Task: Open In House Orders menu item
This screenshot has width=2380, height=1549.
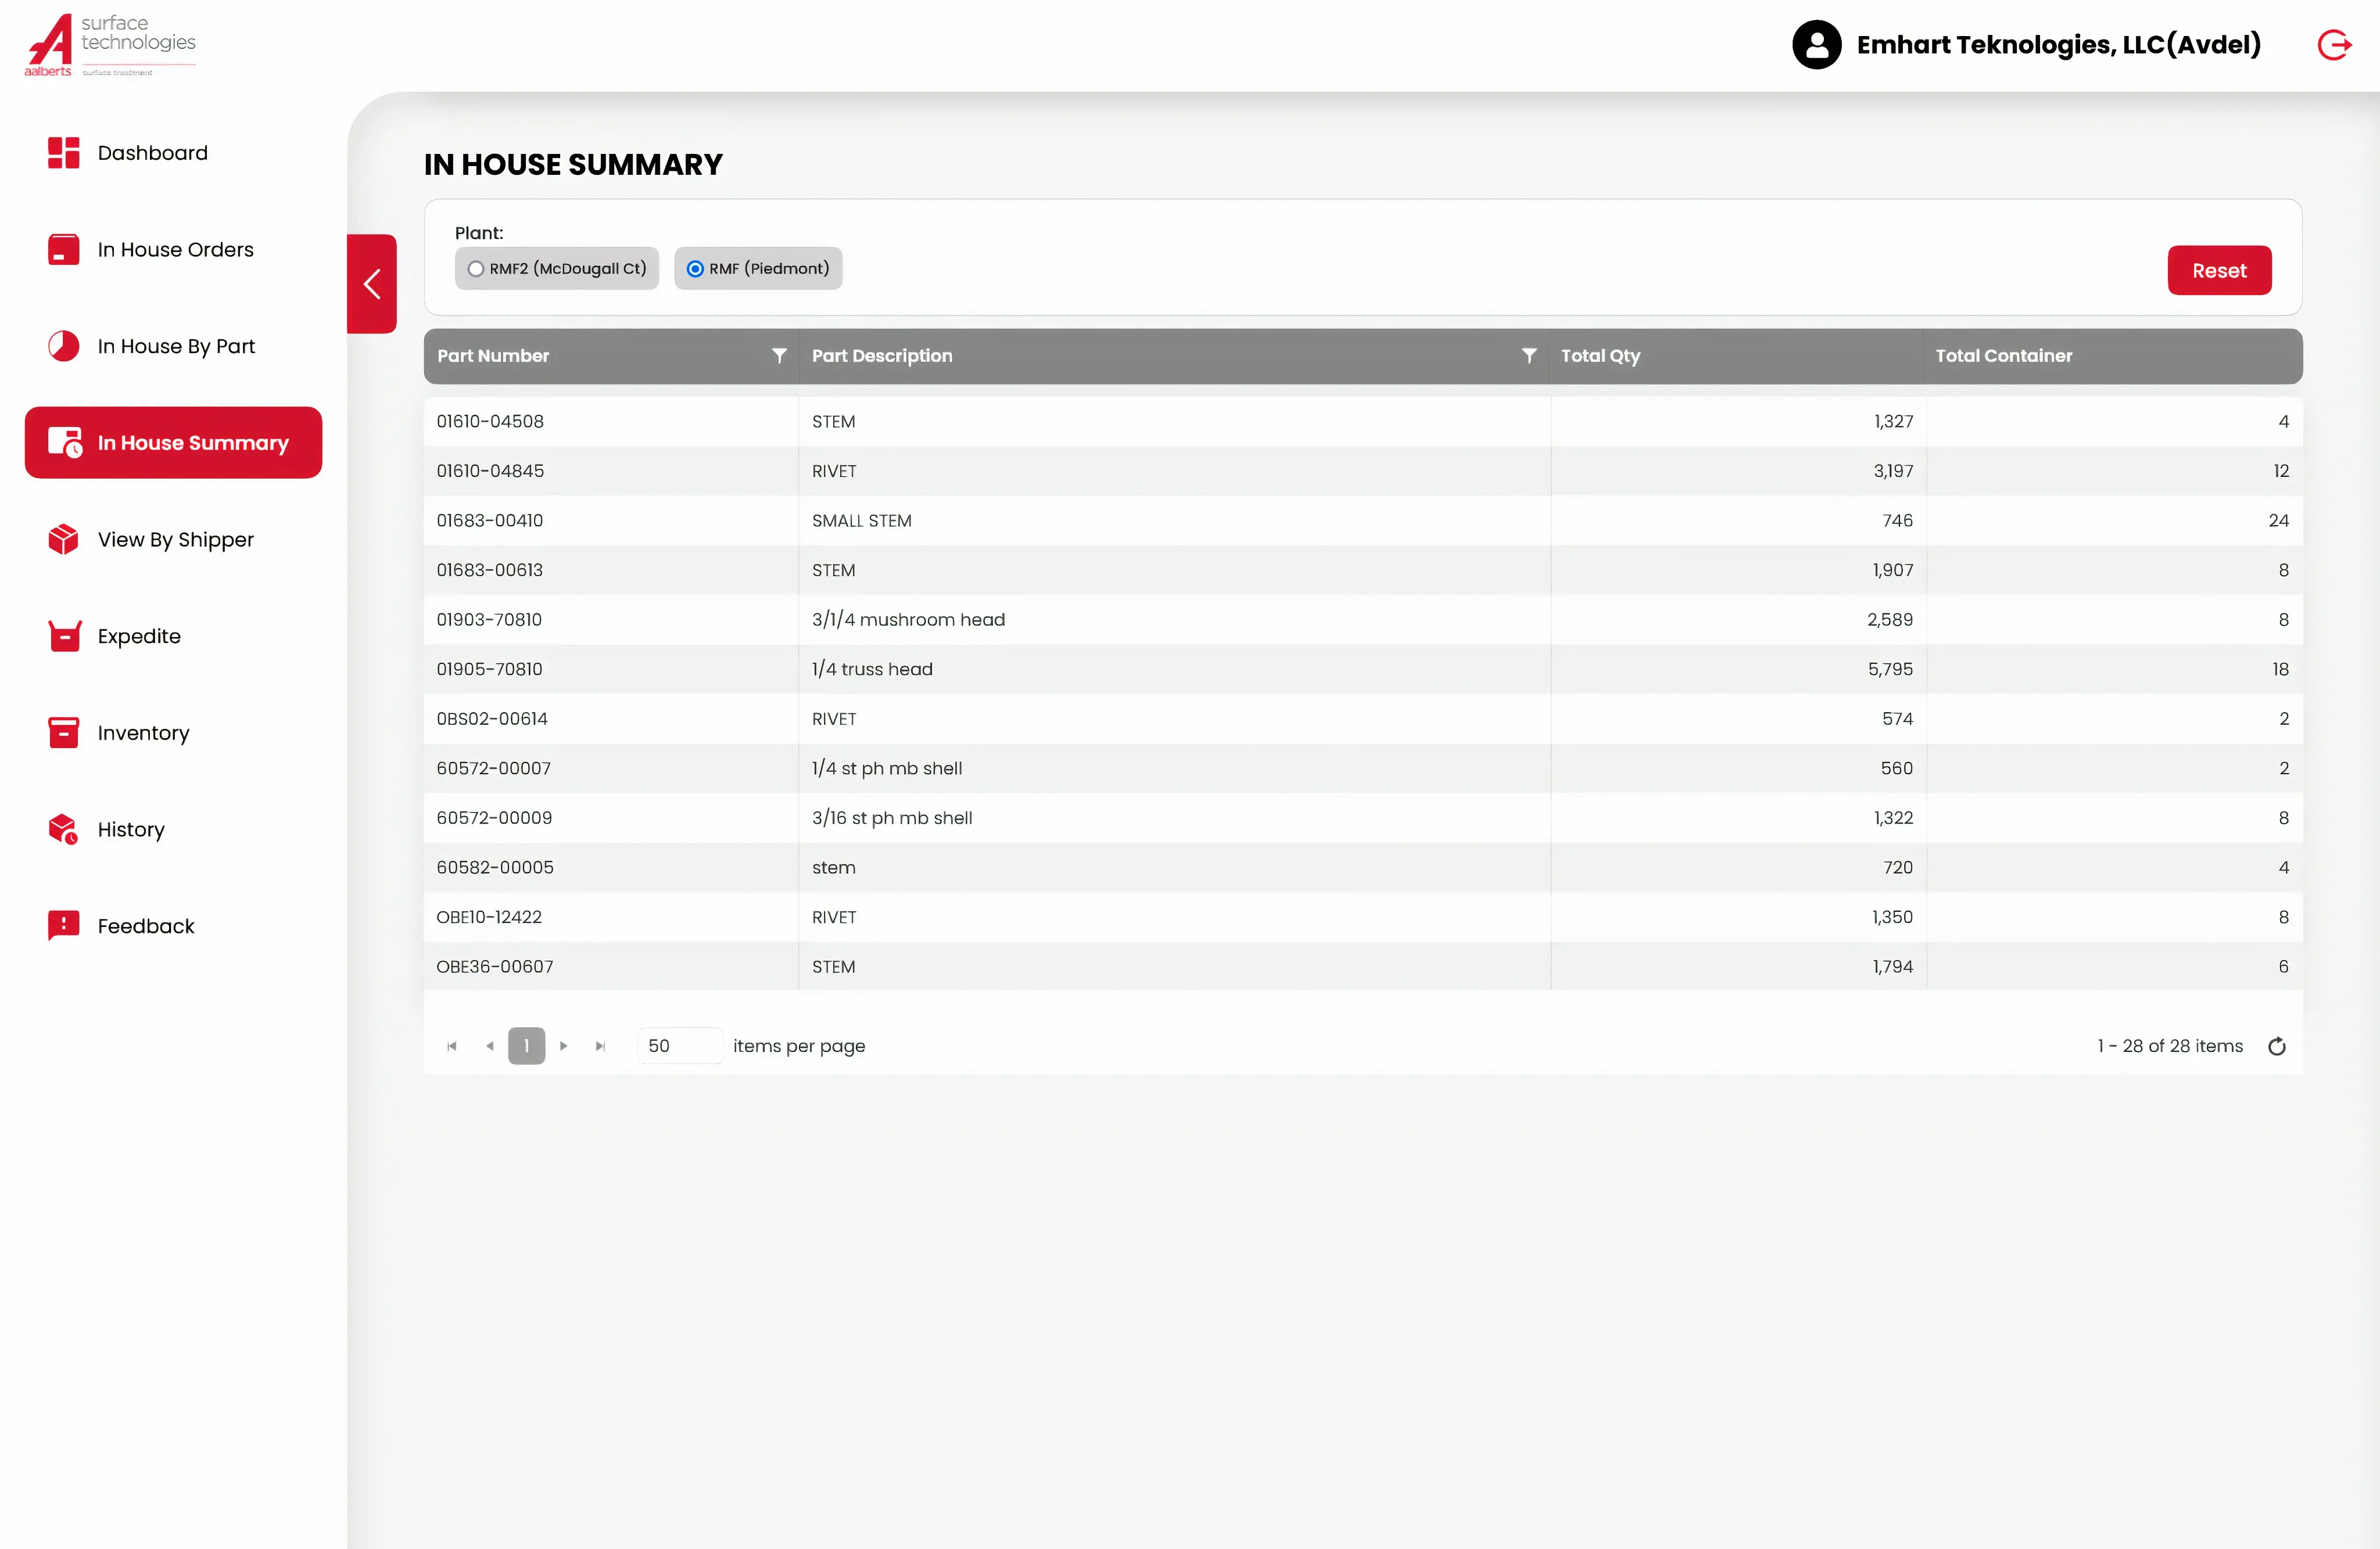Action: click(x=175, y=250)
